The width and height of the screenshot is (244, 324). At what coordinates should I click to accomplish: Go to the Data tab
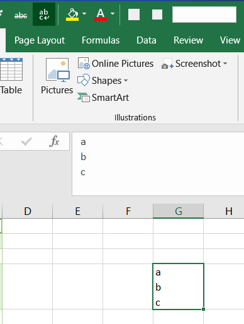click(147, 40)
